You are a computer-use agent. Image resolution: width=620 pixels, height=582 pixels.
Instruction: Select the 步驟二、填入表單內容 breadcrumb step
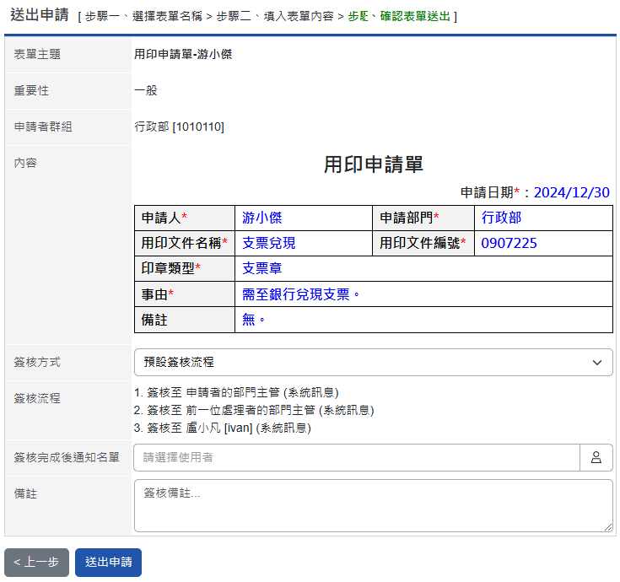275,16
